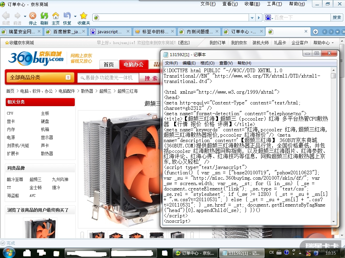Expand 全部商品分类 category dropdown

click(68, 77)
